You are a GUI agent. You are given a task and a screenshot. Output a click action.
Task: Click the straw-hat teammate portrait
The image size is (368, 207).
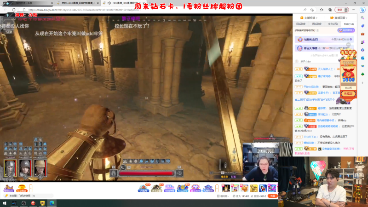coord(40,168)
